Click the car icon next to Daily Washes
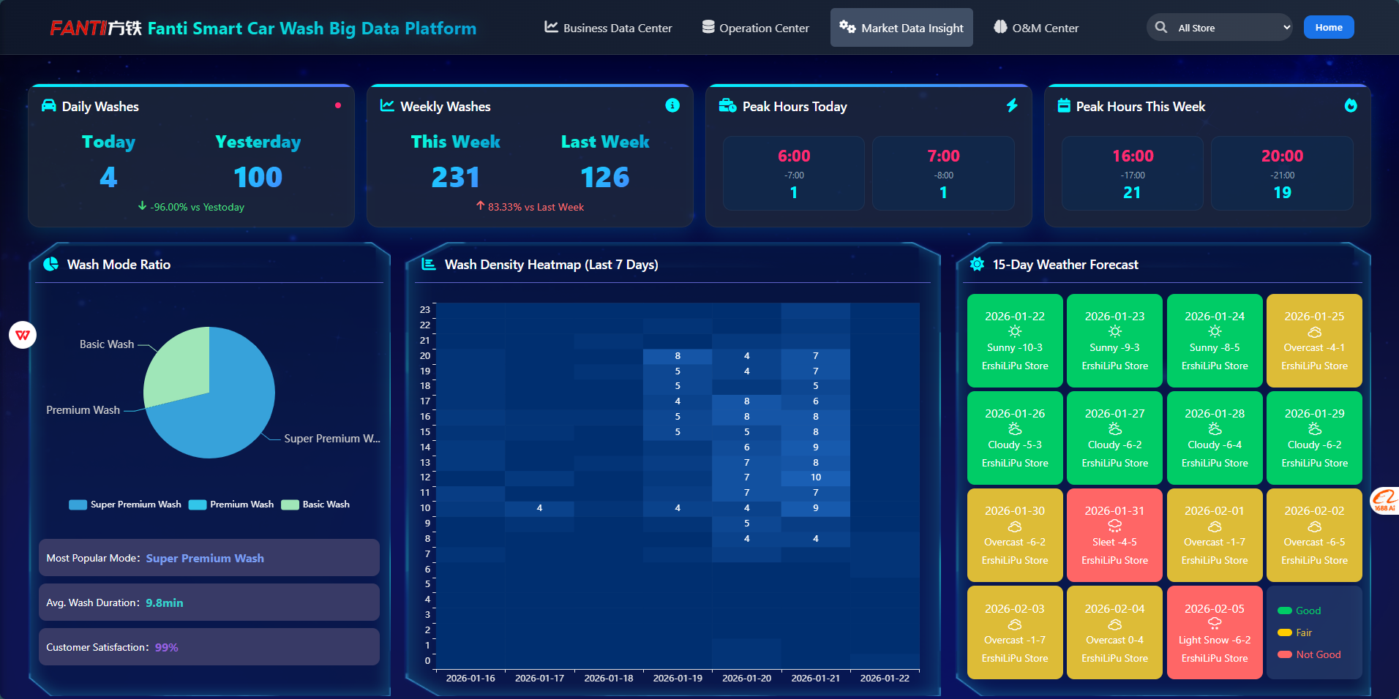1399x699 pixels. coord(48,106)
